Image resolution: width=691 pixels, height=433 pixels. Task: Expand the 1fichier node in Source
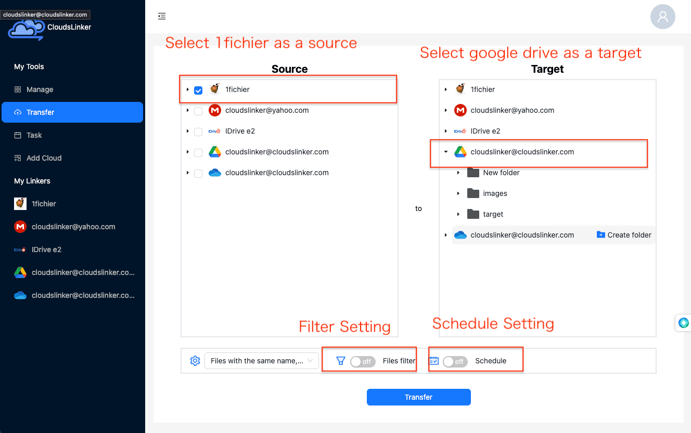pos(187,89)
